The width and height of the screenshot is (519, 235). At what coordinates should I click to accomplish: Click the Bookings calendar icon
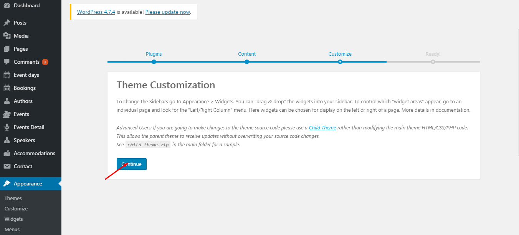[7, 88]
